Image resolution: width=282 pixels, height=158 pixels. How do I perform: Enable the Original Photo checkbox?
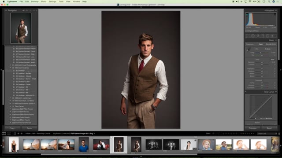coord(247,31)
